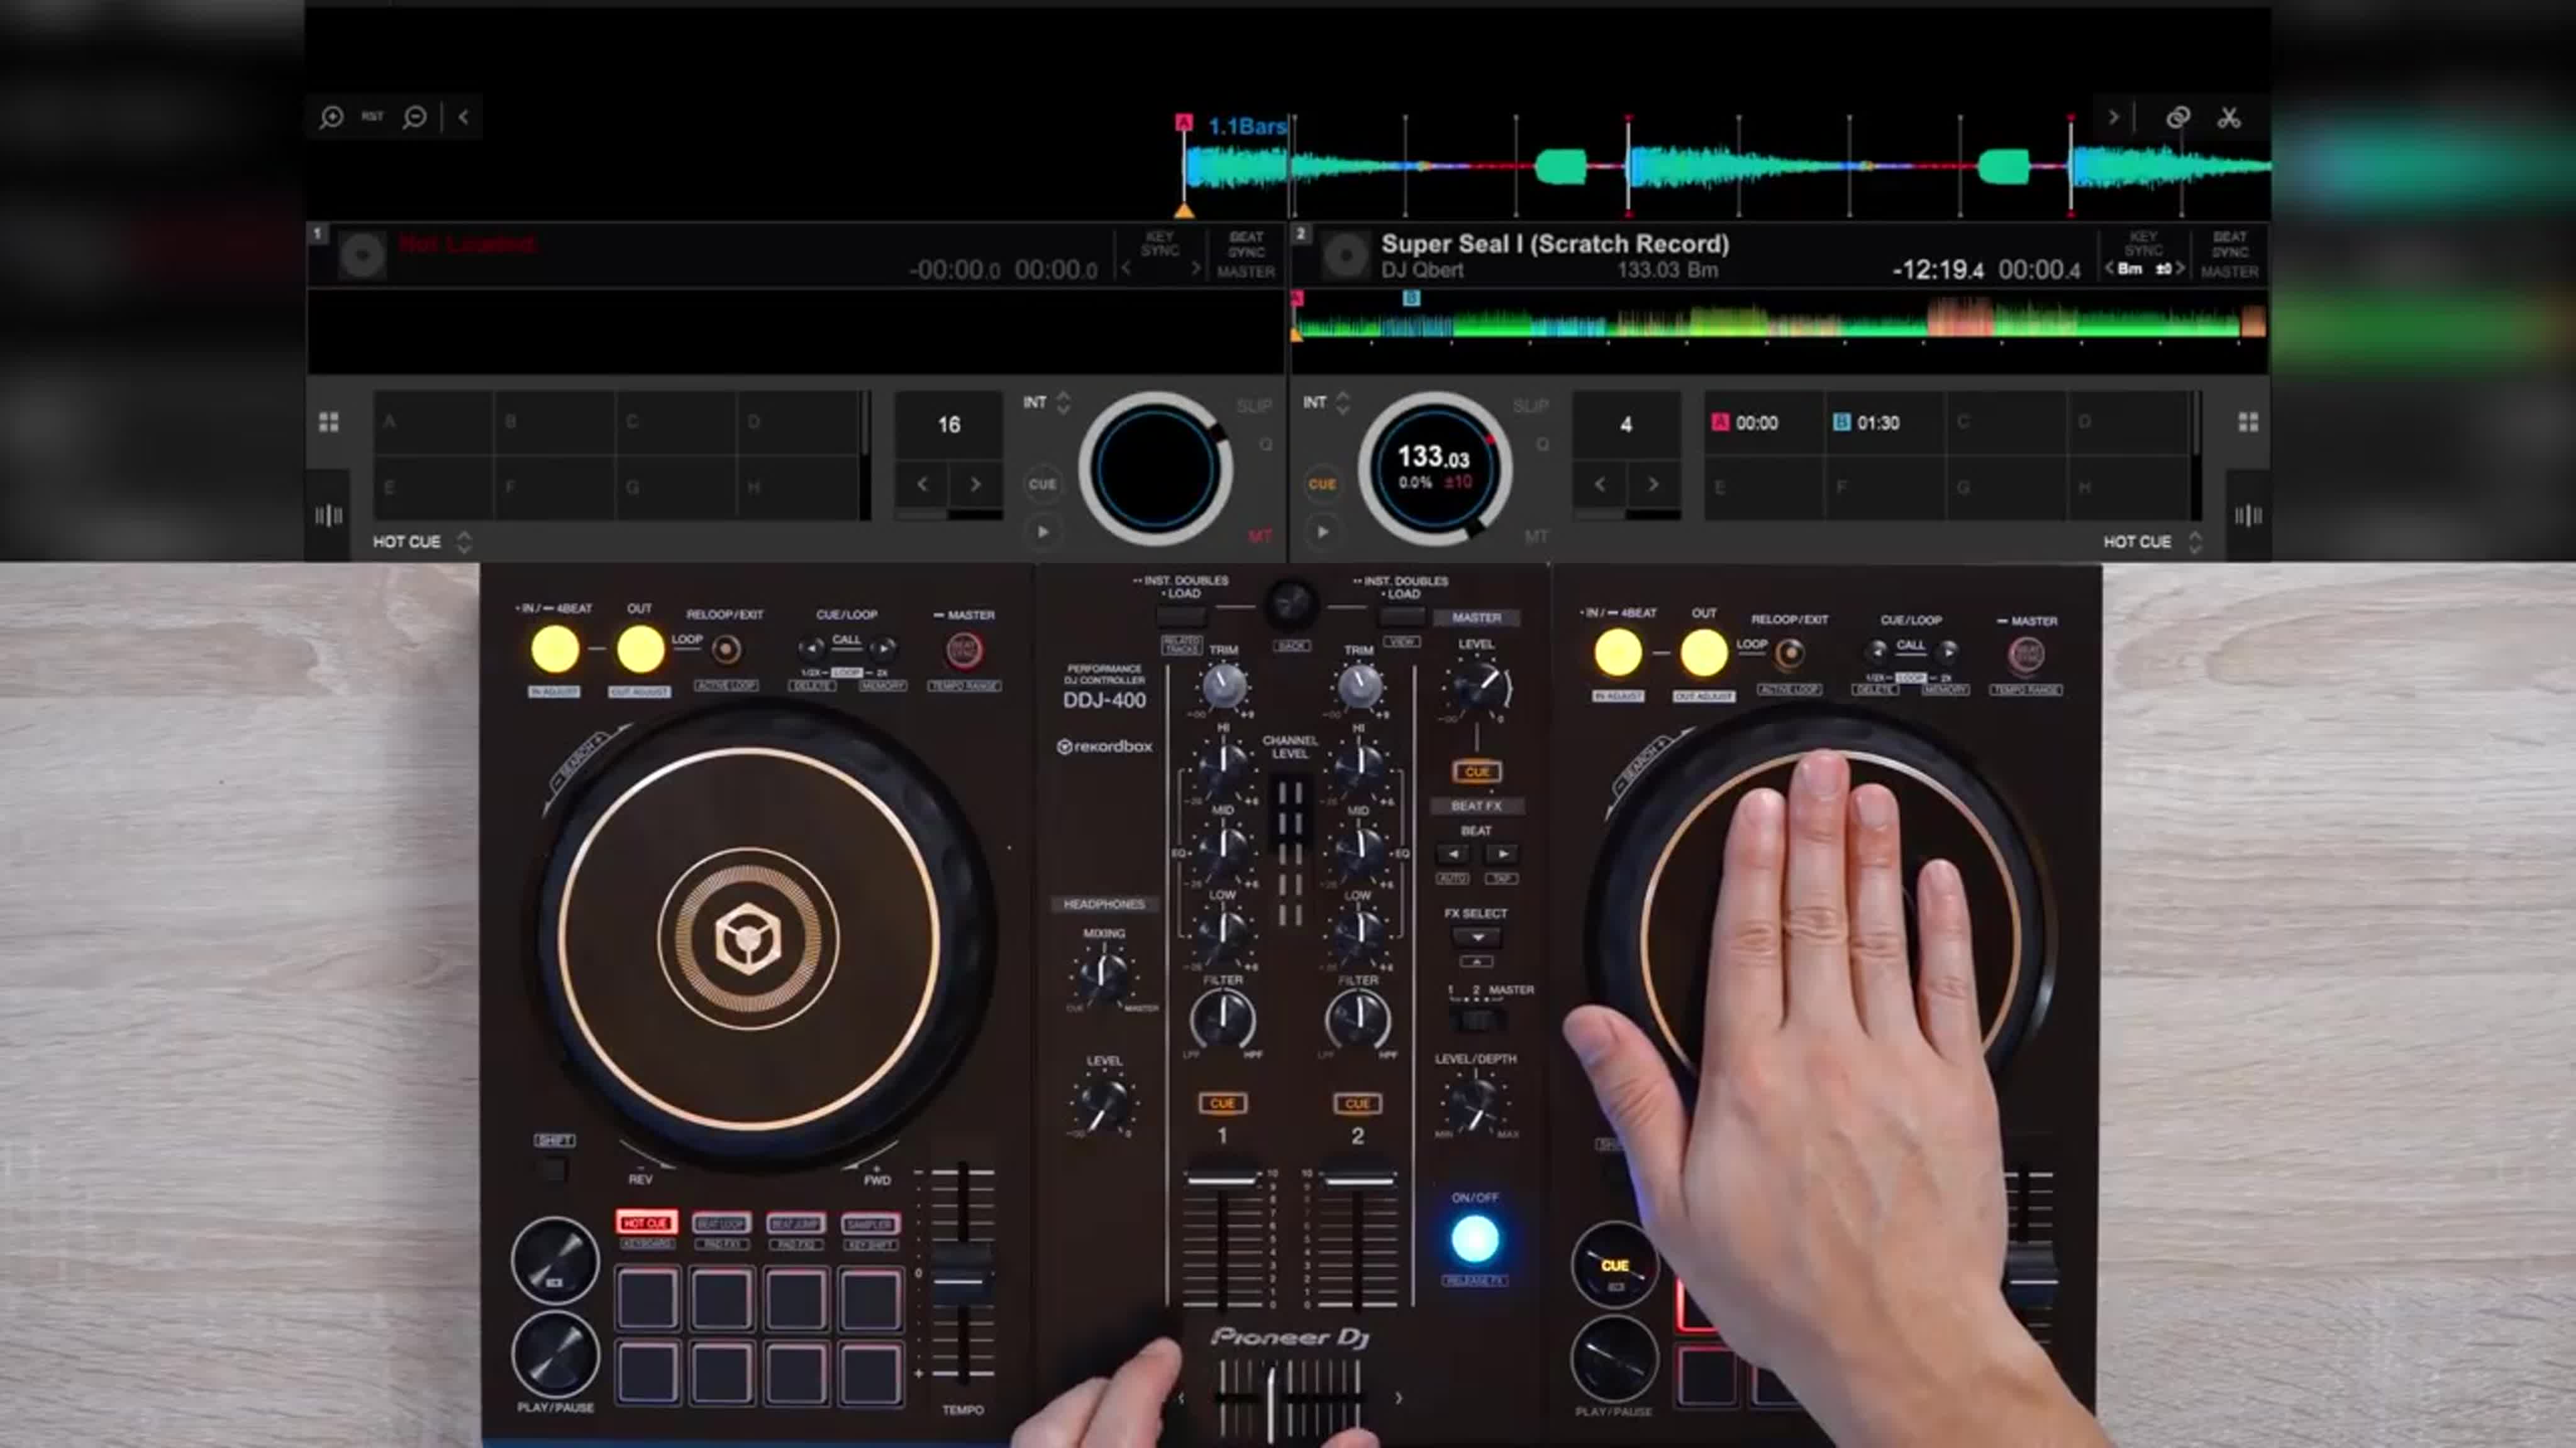Double deck 2 loop with right arrow
The width and height of the screenshot is (2576, 1448).
tap(1653, 485)
